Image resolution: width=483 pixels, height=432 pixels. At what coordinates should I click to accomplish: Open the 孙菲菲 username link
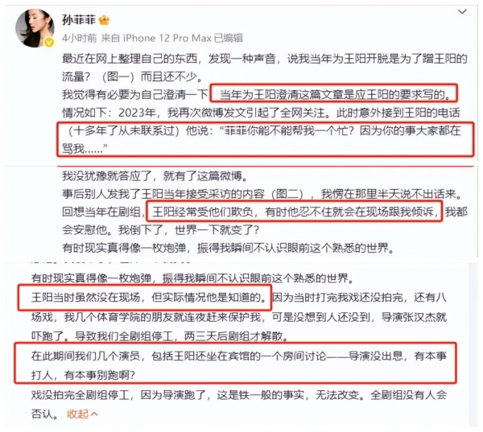(79, 19)
